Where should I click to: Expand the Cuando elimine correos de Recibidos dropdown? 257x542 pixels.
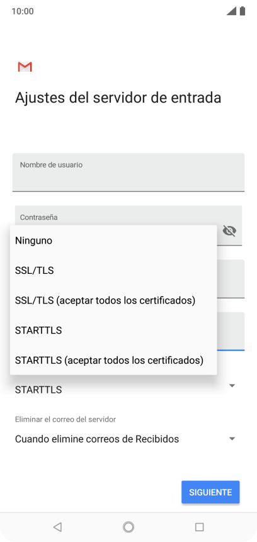[x=128, y=439]
